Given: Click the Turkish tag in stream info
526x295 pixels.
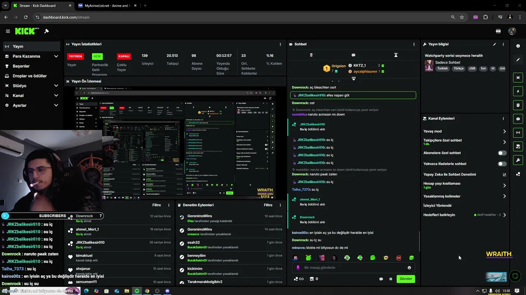Looking at the screenshot, I should click(443, 68).
